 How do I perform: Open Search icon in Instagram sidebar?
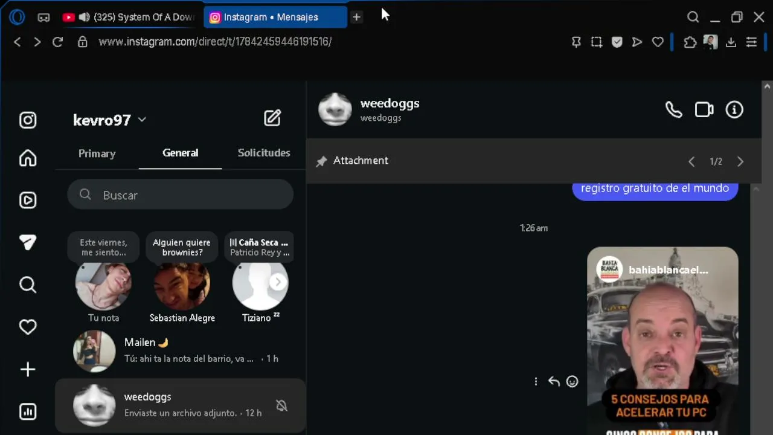28,285
